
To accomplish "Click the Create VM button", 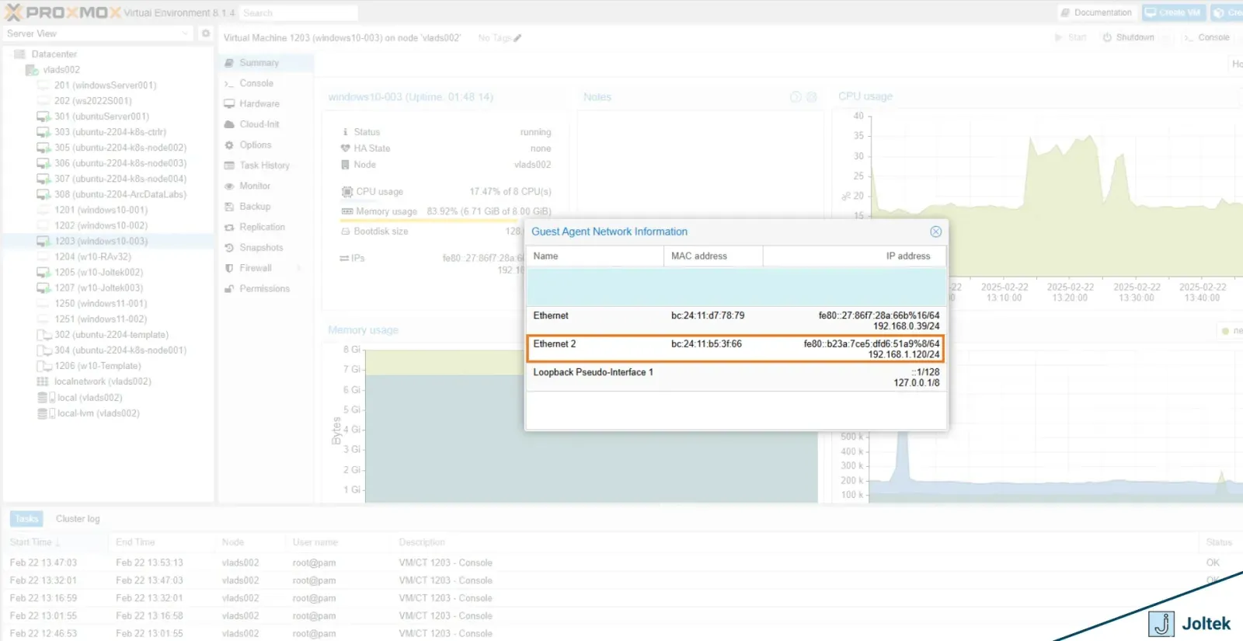I will click(x=1173, y=12).
